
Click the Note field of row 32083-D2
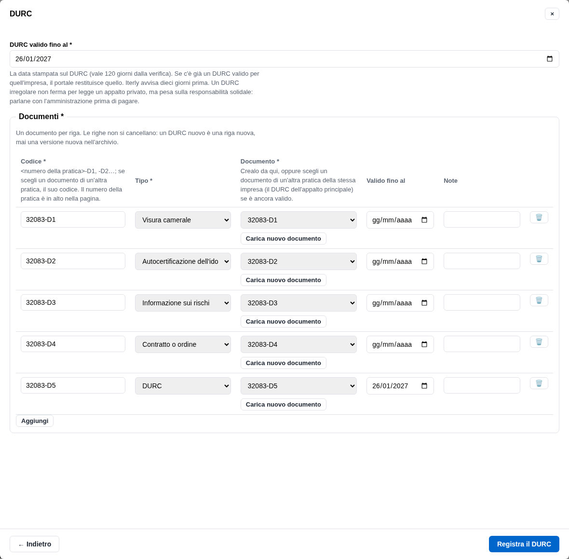click(x=482, y=261)
